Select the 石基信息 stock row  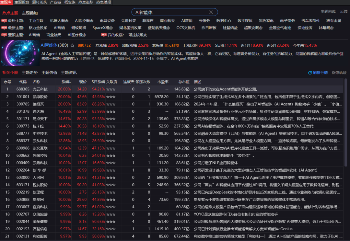tap(172, 229)
